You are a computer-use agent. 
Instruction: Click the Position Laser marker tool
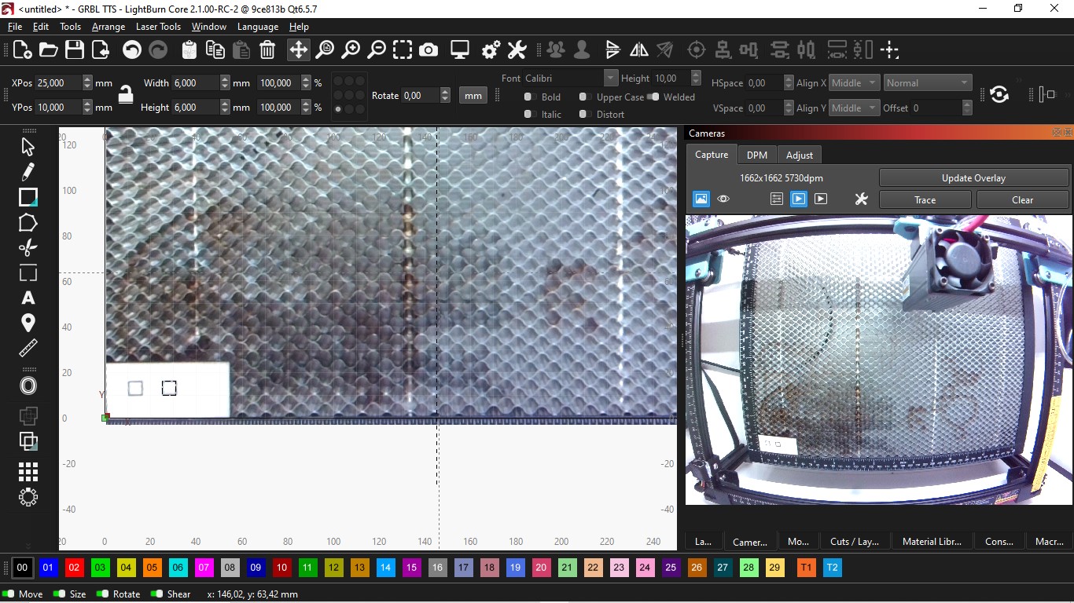pyautogui.click(x=28, y=323)
